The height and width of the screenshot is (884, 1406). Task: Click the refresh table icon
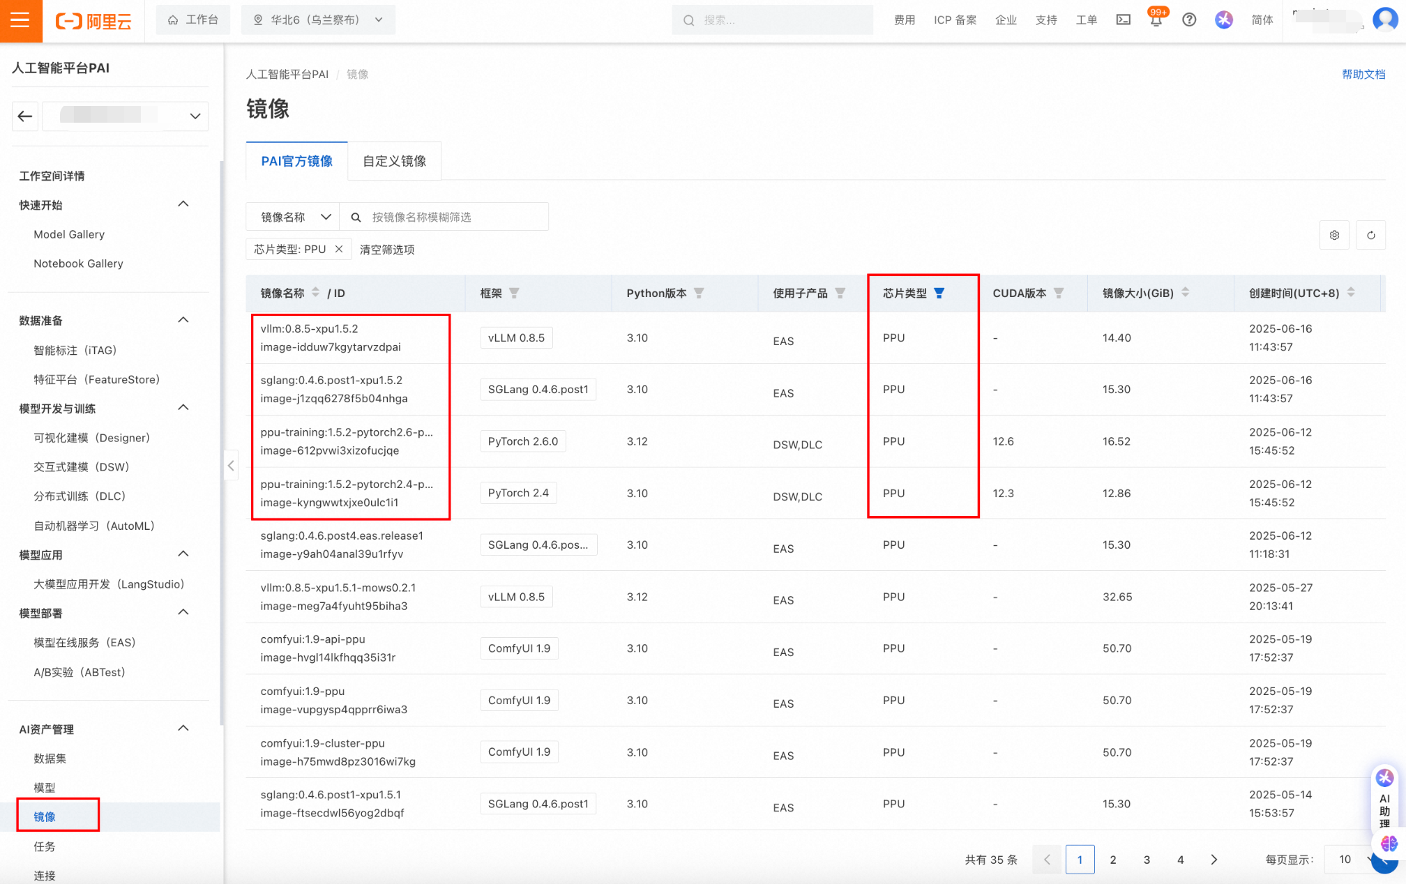[x=1370, y=235]
